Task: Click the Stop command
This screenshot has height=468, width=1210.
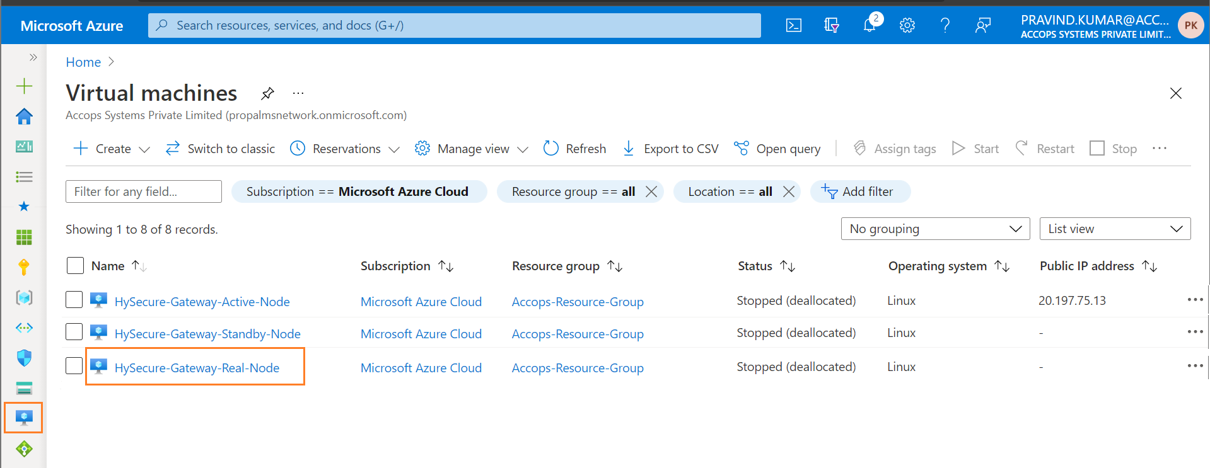Action: pyautogui.click(x=1113, y=149)
